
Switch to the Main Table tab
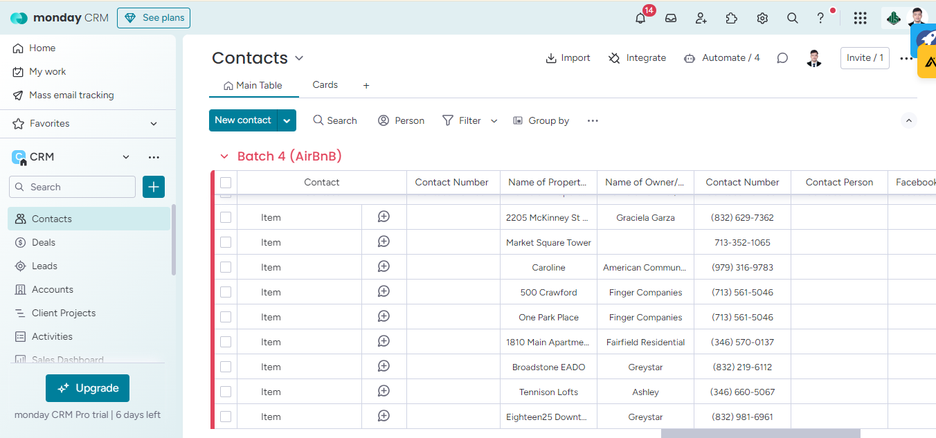pos(253,86)
